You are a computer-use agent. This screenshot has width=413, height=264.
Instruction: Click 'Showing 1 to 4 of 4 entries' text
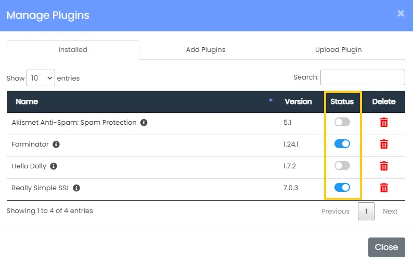pyautogui.click(x=50, y=211)
